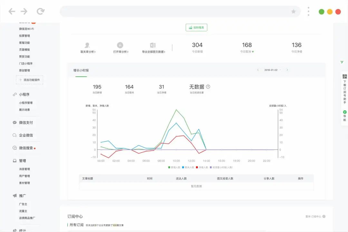The image size is (348, 232).
Task: Toggle 新增人数 series in chart legend
Action: [169, 167]
